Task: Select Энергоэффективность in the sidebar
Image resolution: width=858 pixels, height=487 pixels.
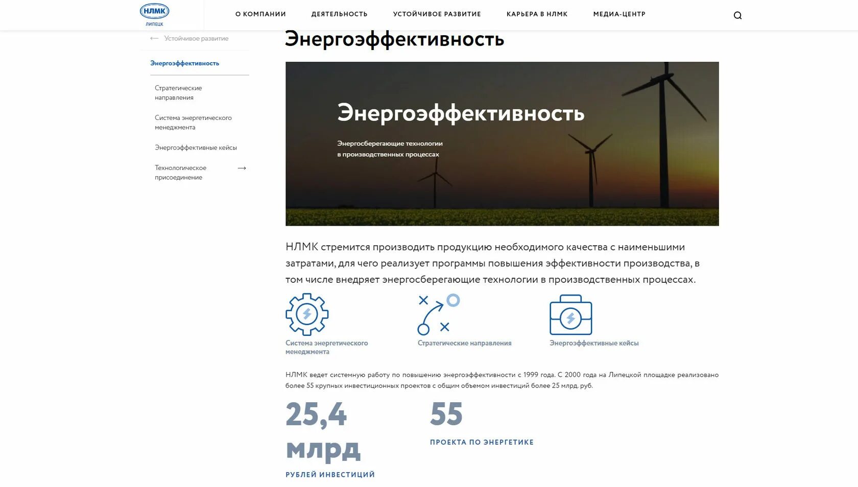Action: (x=185, y=63)
